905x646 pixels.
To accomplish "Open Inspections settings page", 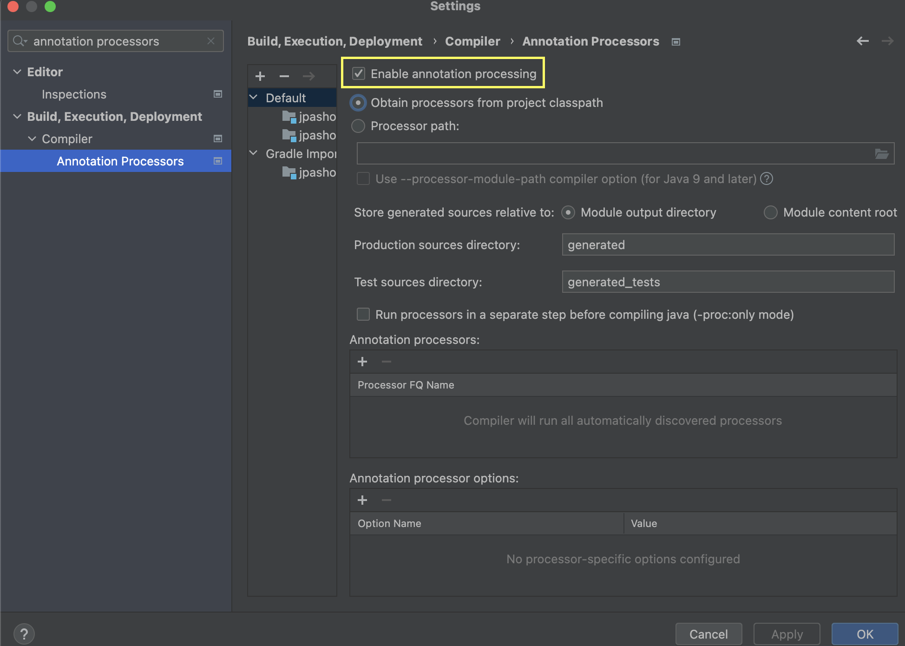I will click(74, 94).
